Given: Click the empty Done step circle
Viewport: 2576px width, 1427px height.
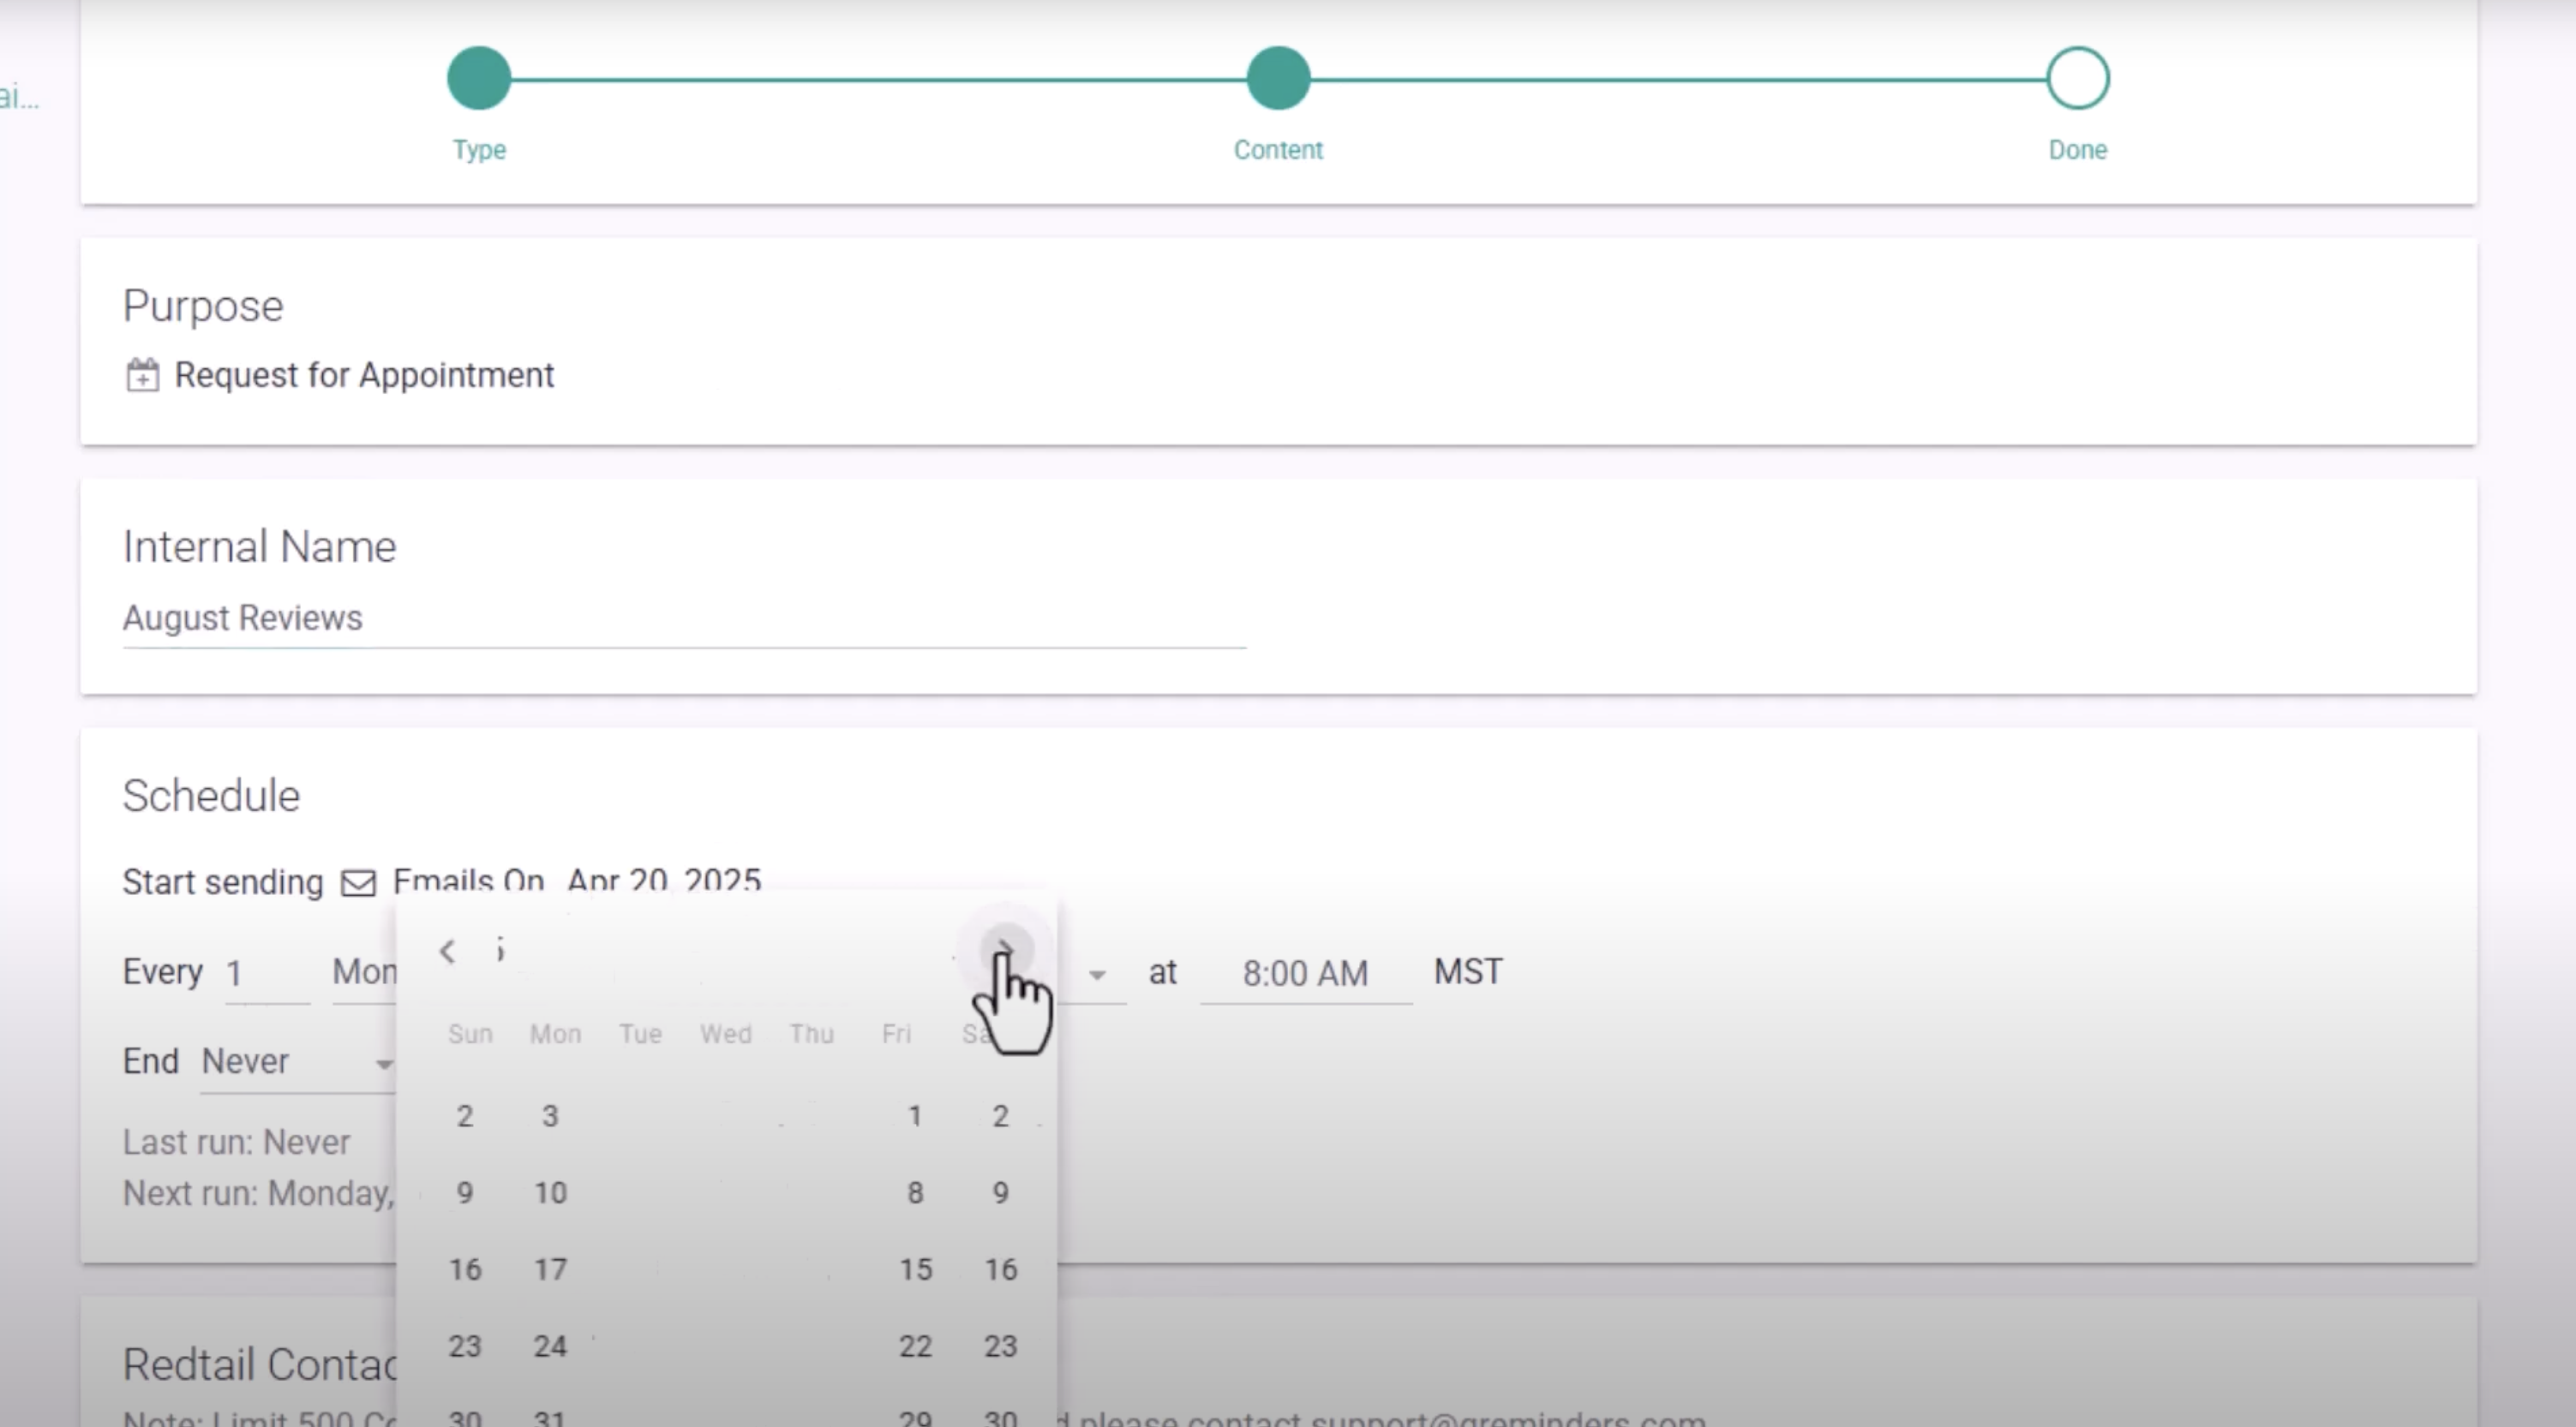Looking at the screenshot, I should [2077, 78].
